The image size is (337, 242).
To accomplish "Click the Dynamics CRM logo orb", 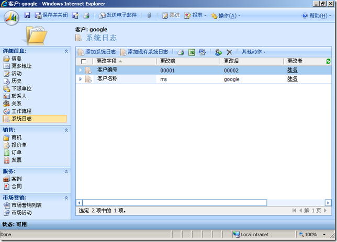I will coord(11,18).
